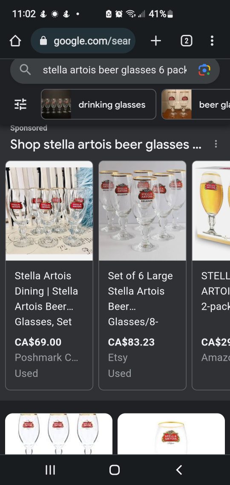Open the CA$69.00 Poshmark glasses photo
Viewport: 230px width, 485px height.
tap(49, 211)
